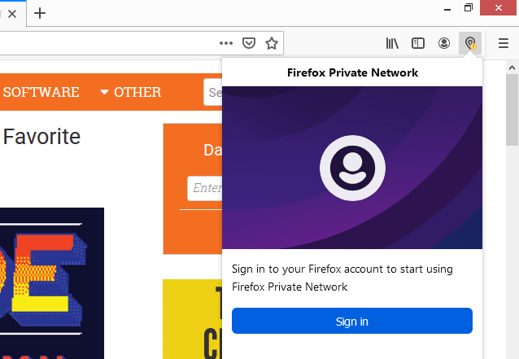Click the email entry field
The image size is (519, 359).
pyautogui.click(x=205, y=188)
